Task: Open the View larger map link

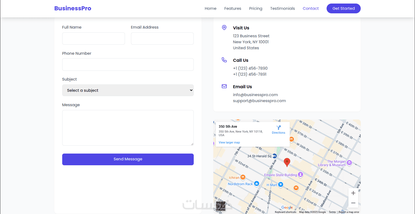Action: (229, 142)
